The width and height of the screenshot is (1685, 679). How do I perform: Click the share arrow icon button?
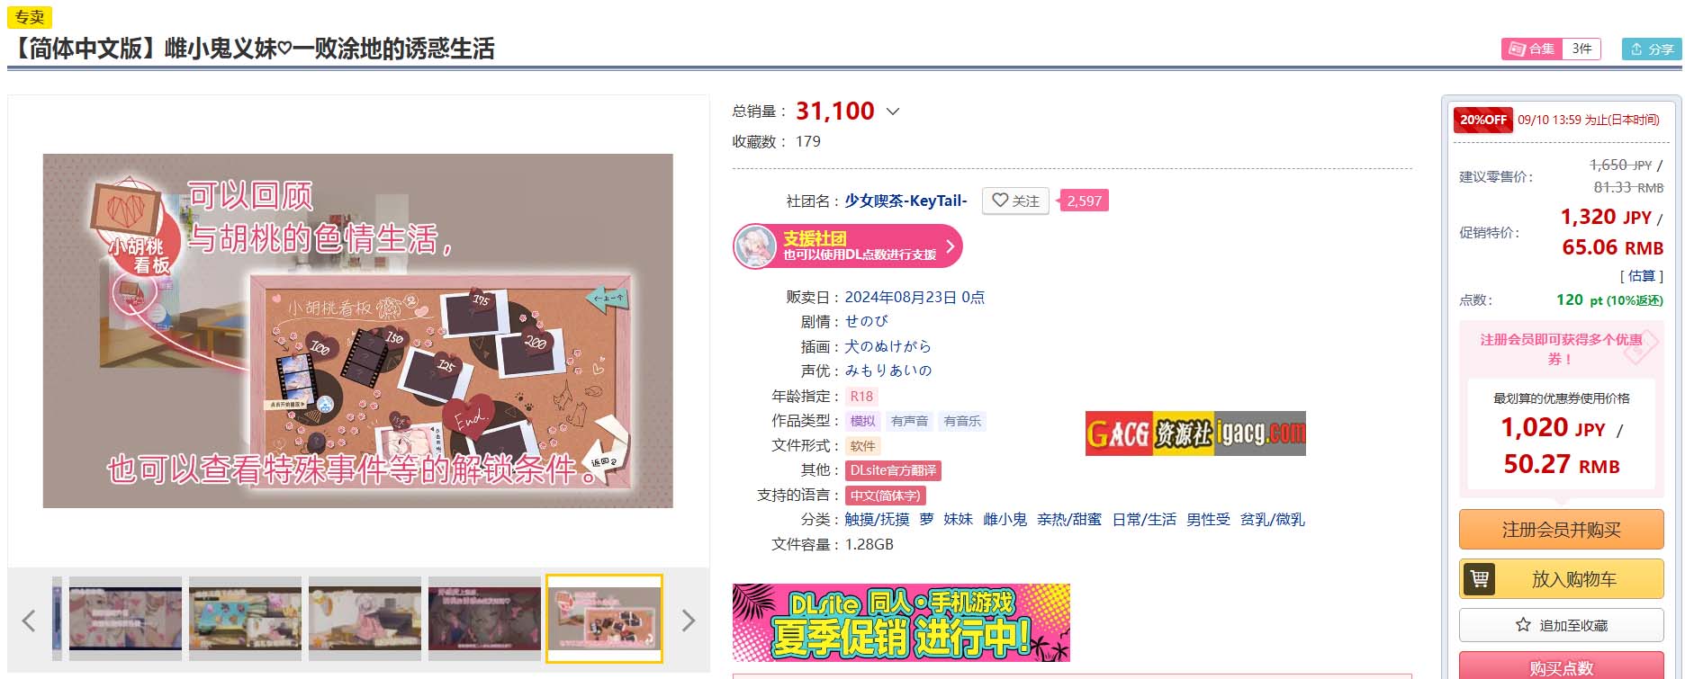(1651, 49)
